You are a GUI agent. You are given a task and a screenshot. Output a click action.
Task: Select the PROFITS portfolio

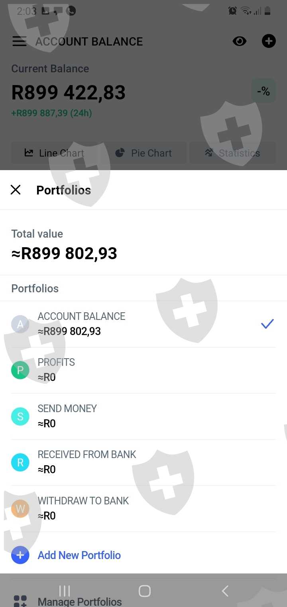[57, 370]
